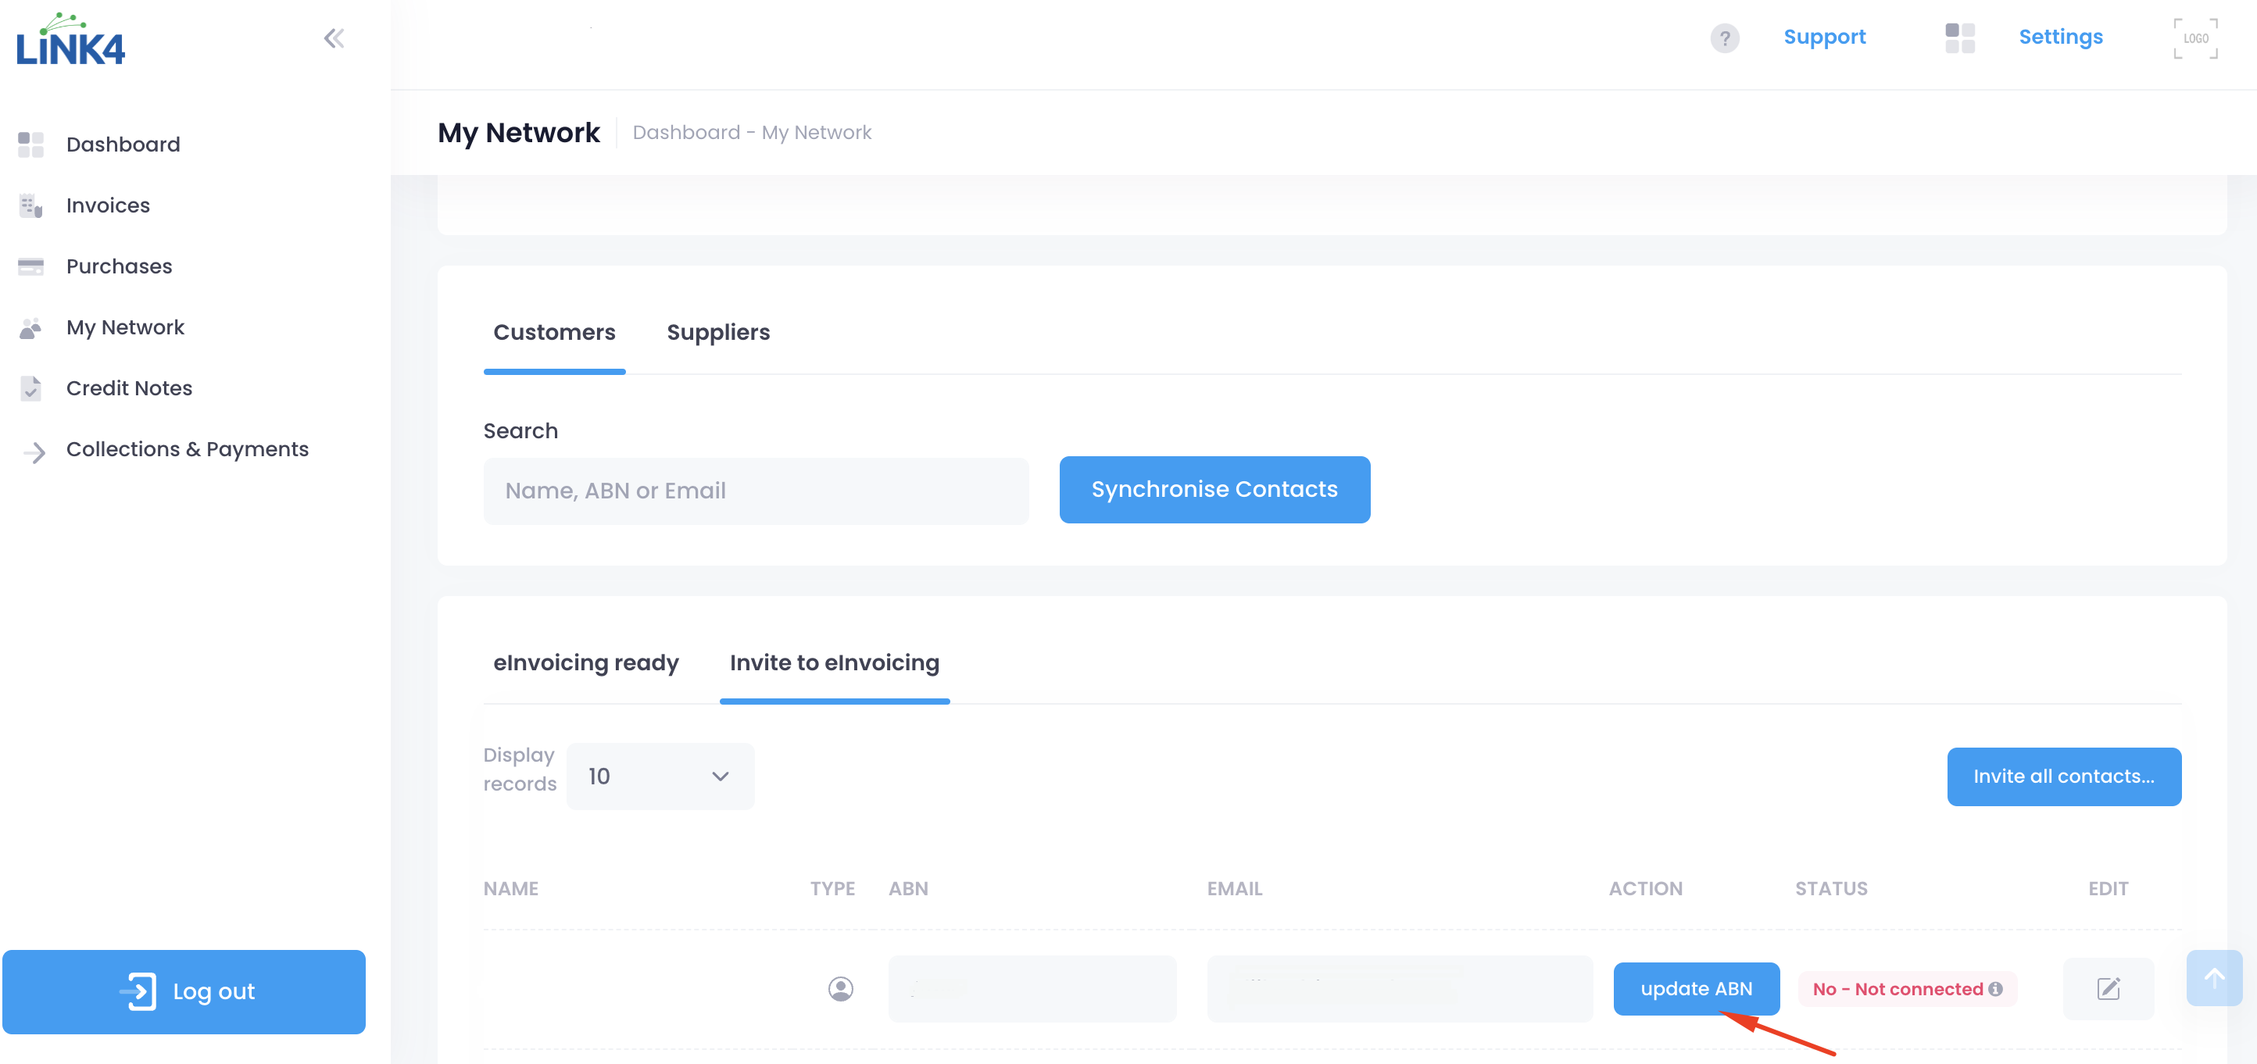2257x1064 pixels.
Task: Switch to the eInvoicing ready tab
Action: pyautogui.click(x=585, y=663)
